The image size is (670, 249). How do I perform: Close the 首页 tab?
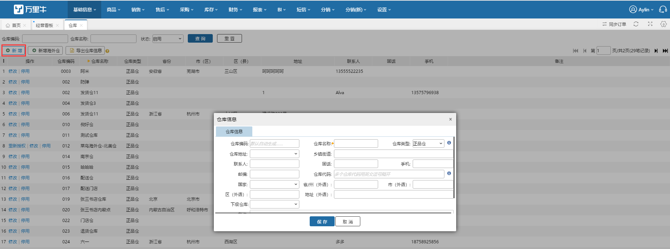click(25, 26)
